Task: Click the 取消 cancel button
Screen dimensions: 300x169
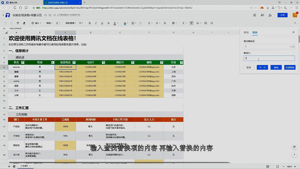Action: (248, 67)
